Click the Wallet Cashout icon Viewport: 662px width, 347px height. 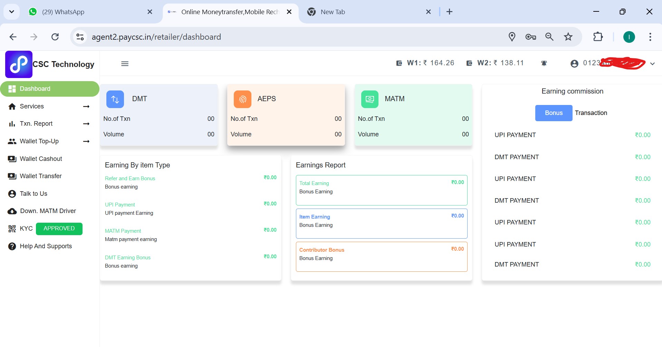click(x=12, y=159)
